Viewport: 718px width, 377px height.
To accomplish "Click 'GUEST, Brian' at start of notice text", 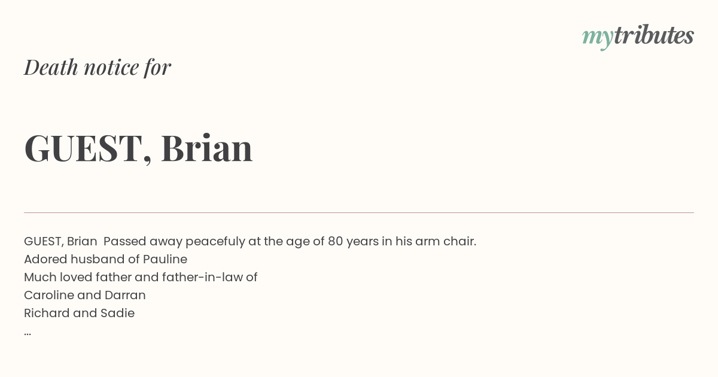I will click(x=60, y=241).
